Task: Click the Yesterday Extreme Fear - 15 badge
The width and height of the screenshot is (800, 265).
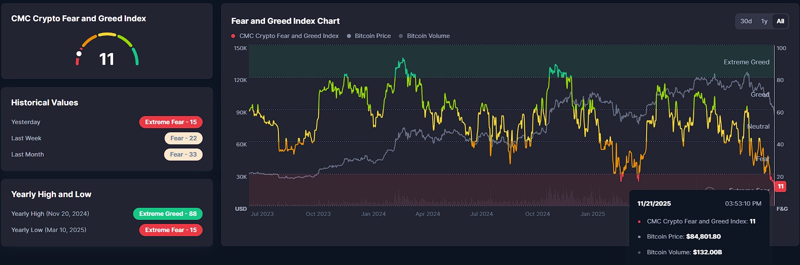Action: [x=171, y=122]
